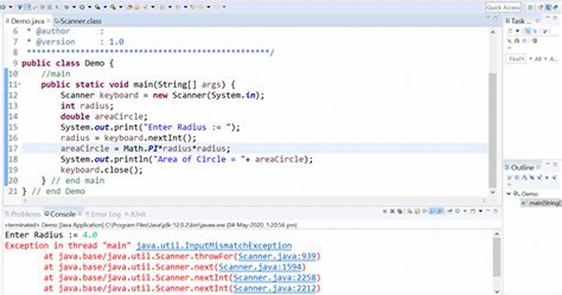Click the Open Console icon
562x295 pixels.
click(x=473, y=211)
